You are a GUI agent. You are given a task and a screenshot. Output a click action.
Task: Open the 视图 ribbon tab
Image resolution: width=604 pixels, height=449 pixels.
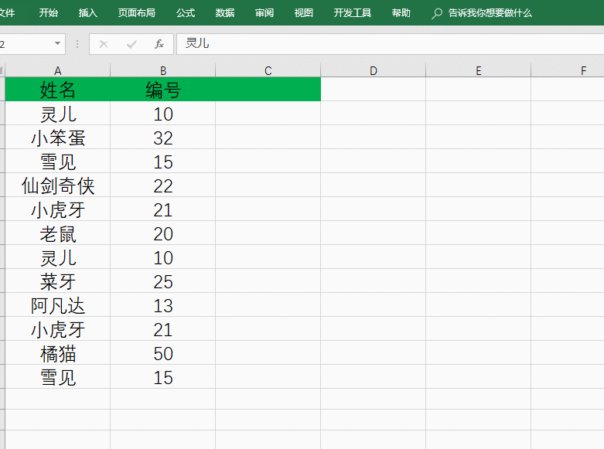303,13
